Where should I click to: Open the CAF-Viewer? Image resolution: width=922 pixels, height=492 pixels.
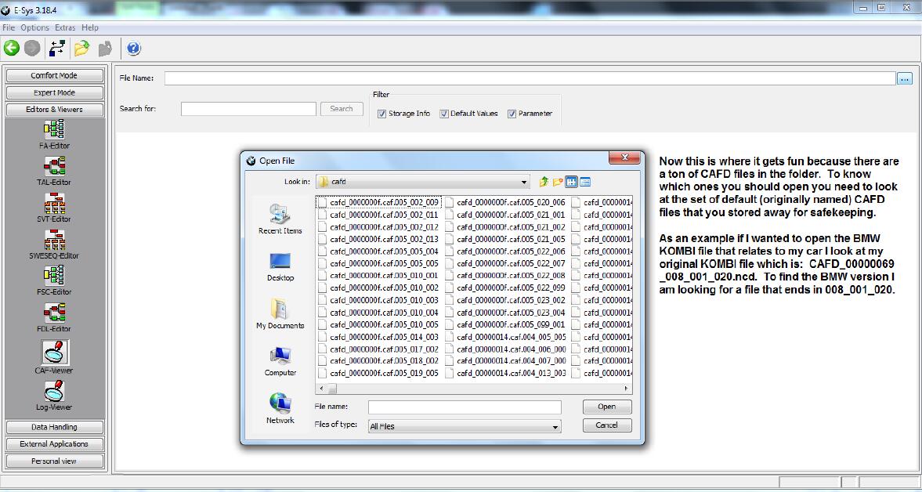(54, 356)
